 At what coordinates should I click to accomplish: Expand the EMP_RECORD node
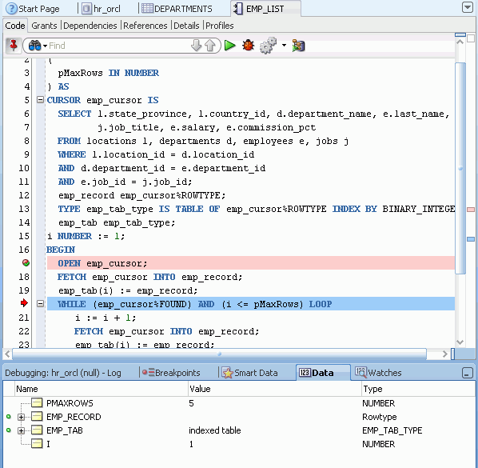click(21, 417)
